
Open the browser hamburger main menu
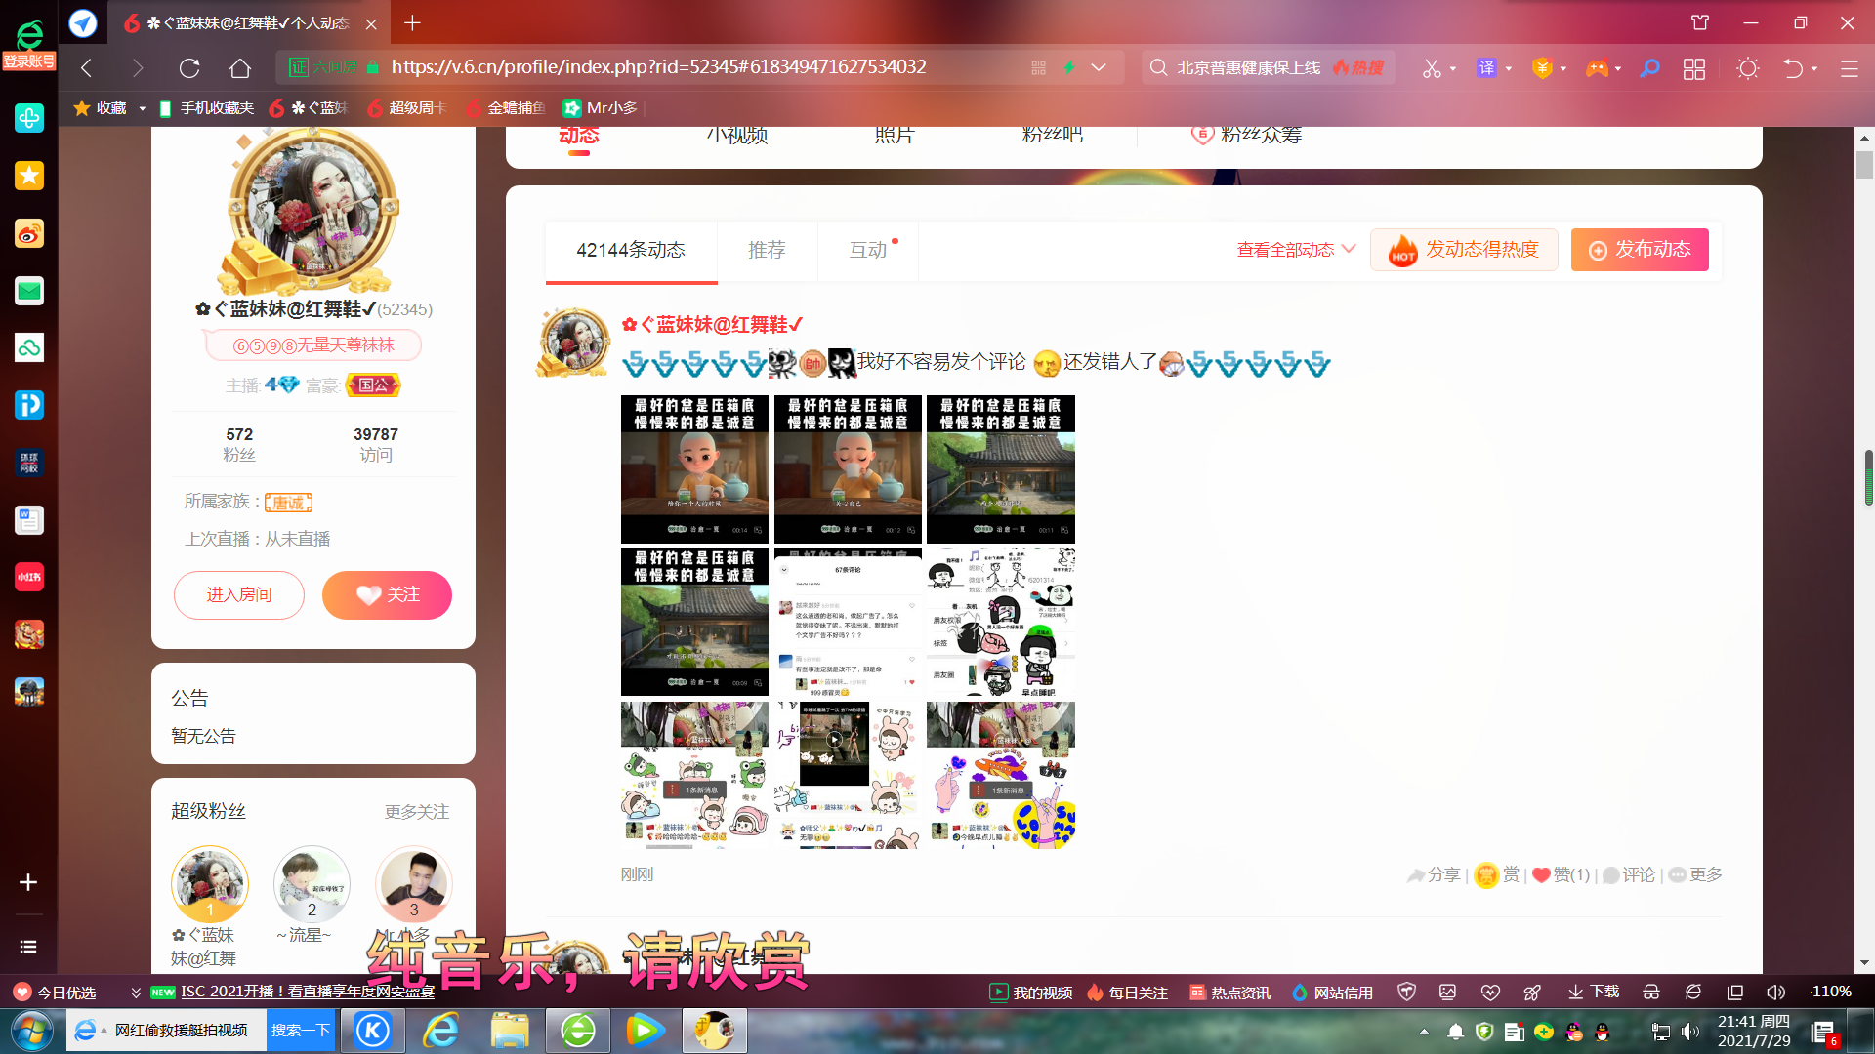(x=1849, y=68)
